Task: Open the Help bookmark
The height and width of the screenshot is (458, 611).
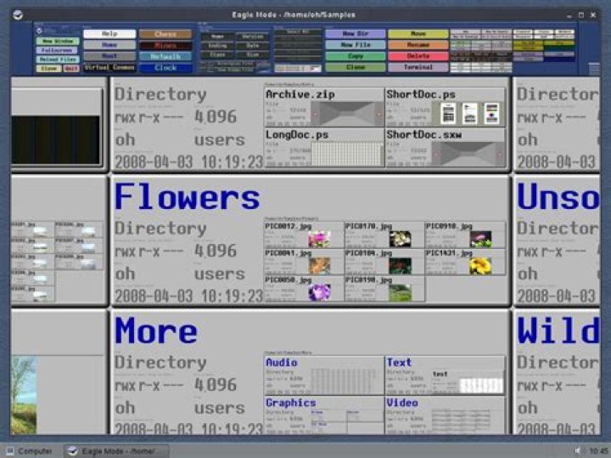Action: tap(109, 34)
